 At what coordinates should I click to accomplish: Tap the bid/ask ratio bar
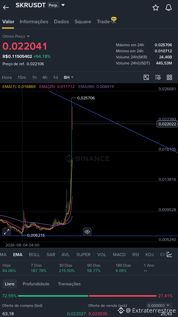(87, 296)
